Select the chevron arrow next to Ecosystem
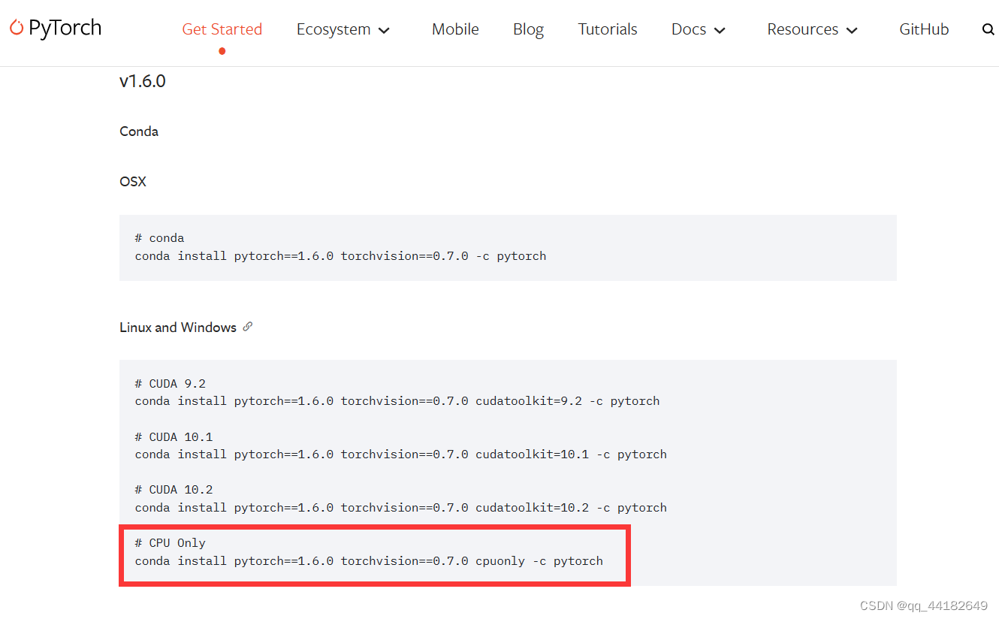 click(x=384, y=32)
